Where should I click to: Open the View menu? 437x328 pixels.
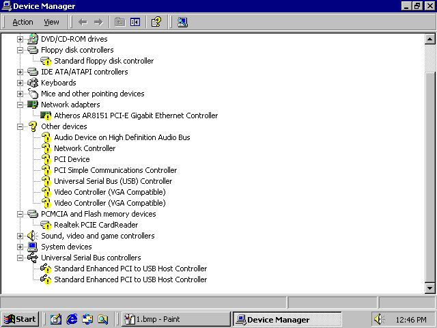tap(51, 22)
